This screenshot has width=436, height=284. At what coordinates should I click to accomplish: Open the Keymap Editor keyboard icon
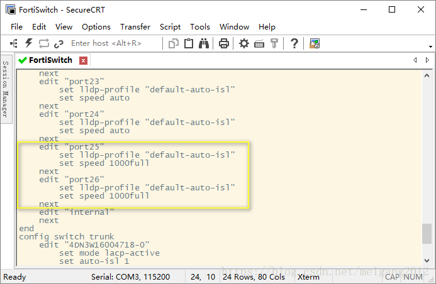pos(259,44)
